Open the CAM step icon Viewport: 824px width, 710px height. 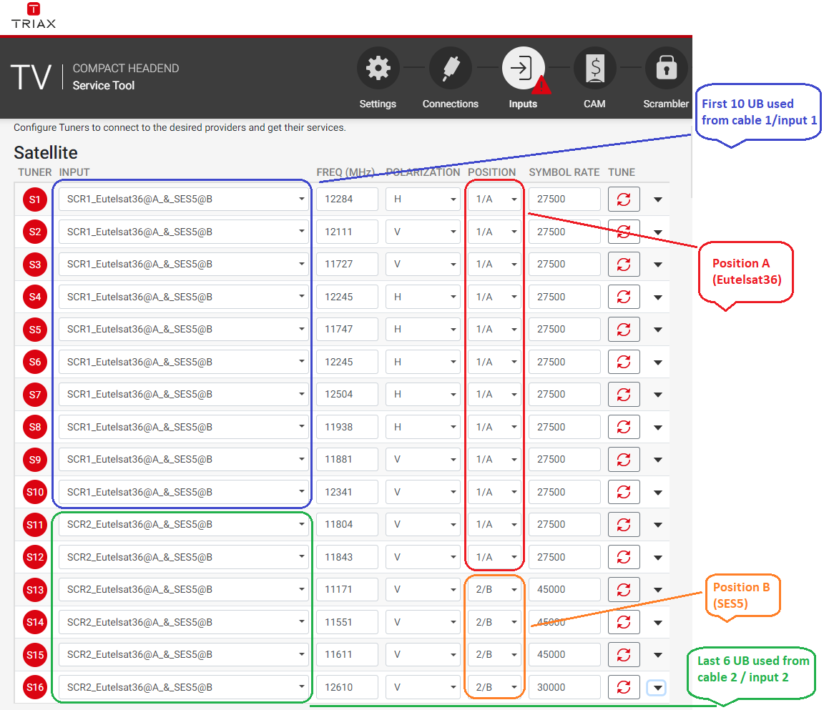595,68
